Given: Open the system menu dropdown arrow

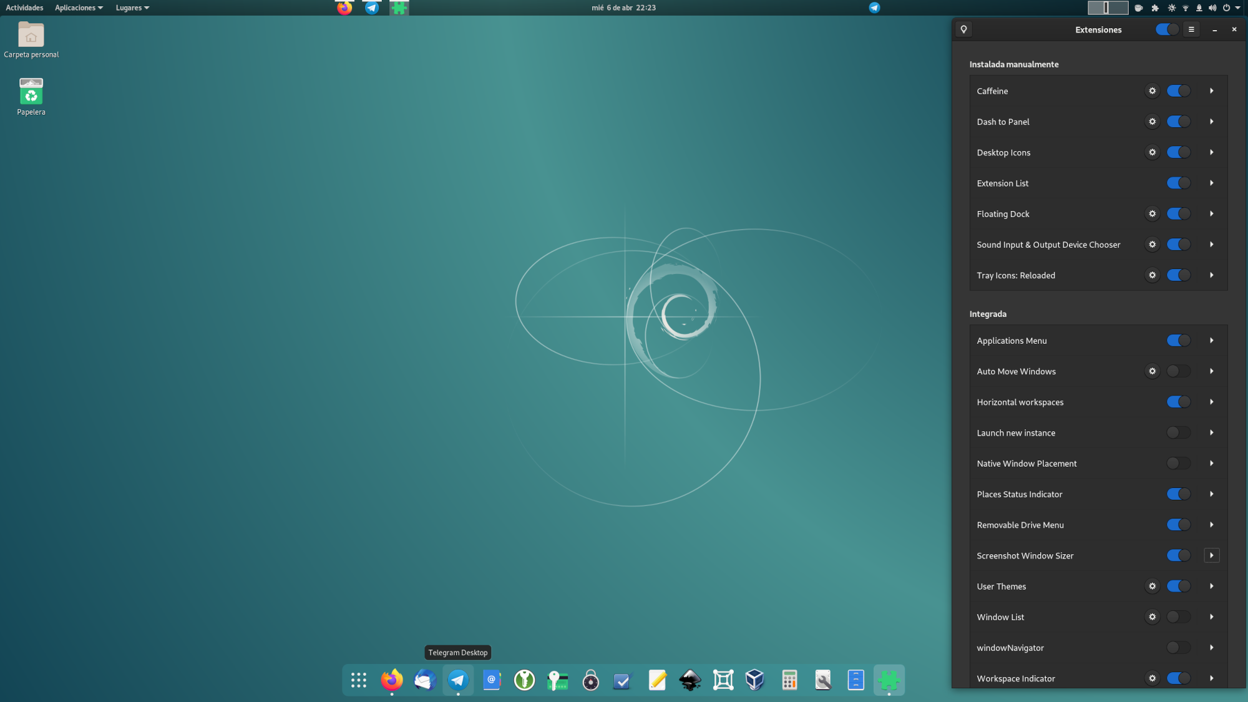Looking at the screenshot, I should point(1238,8).
